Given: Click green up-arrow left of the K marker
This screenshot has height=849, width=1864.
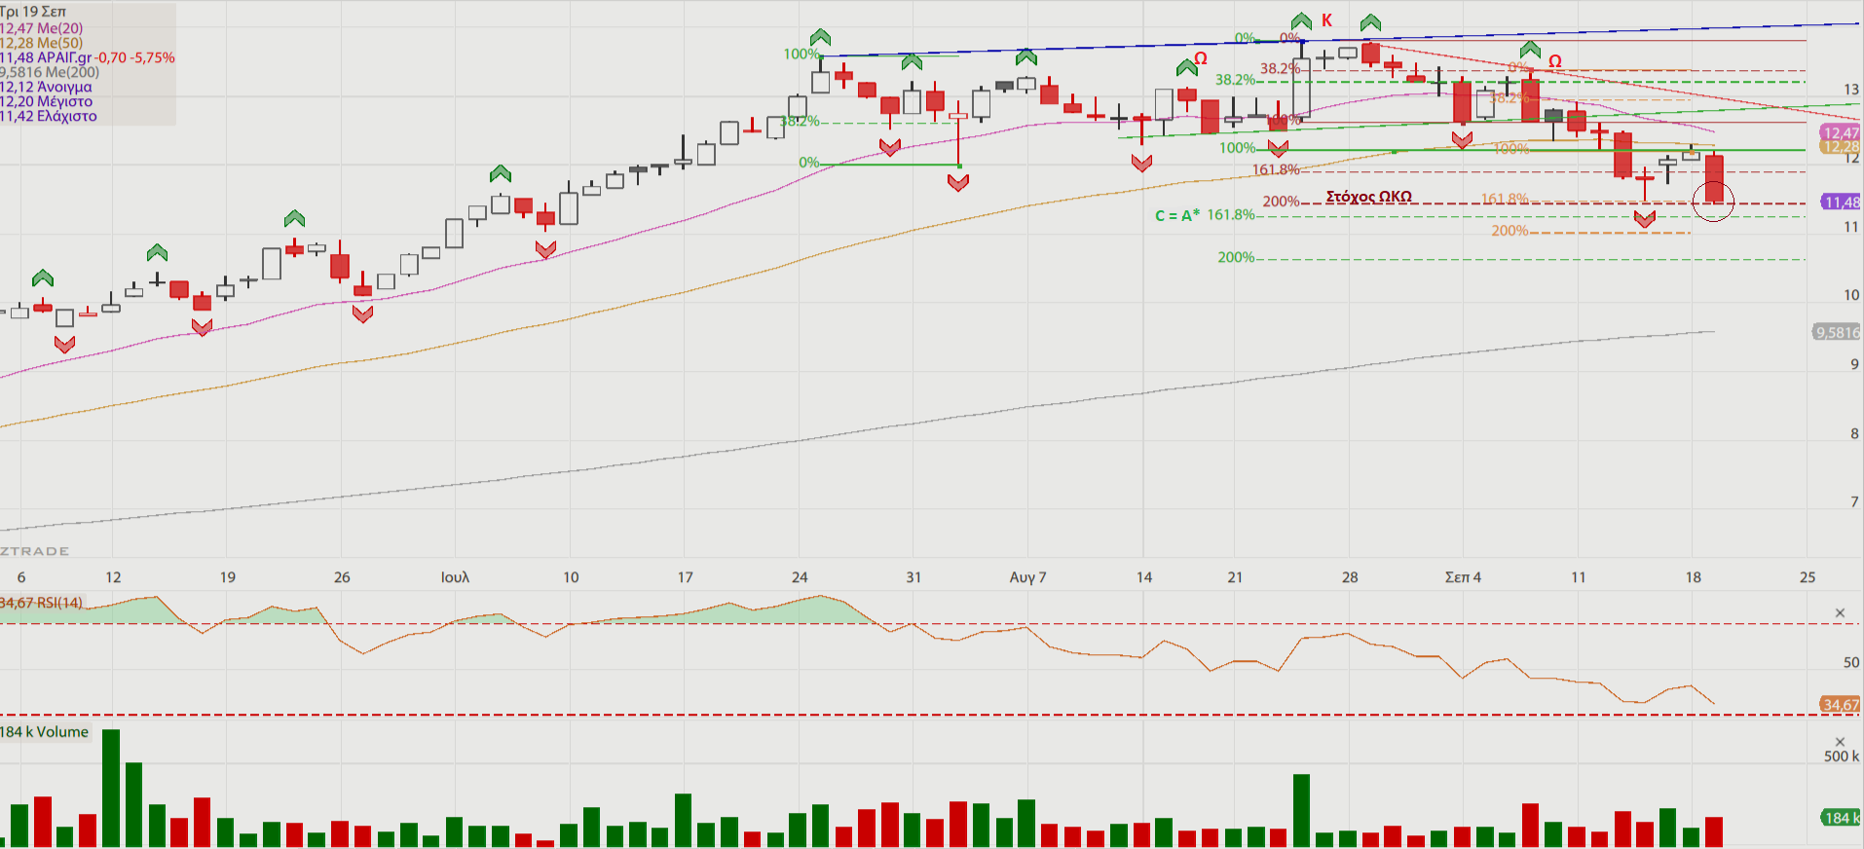Looking at the screenshot, I should tap(1301, 21).
